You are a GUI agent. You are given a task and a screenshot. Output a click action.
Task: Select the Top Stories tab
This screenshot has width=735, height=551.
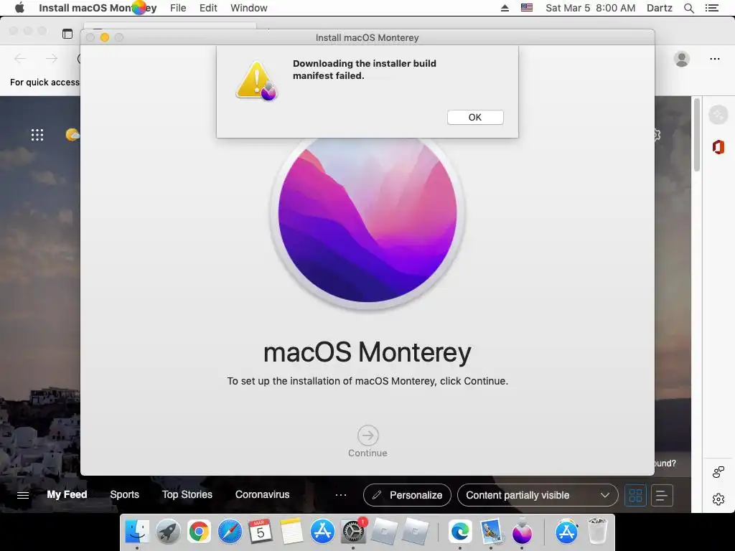[187, 495]
